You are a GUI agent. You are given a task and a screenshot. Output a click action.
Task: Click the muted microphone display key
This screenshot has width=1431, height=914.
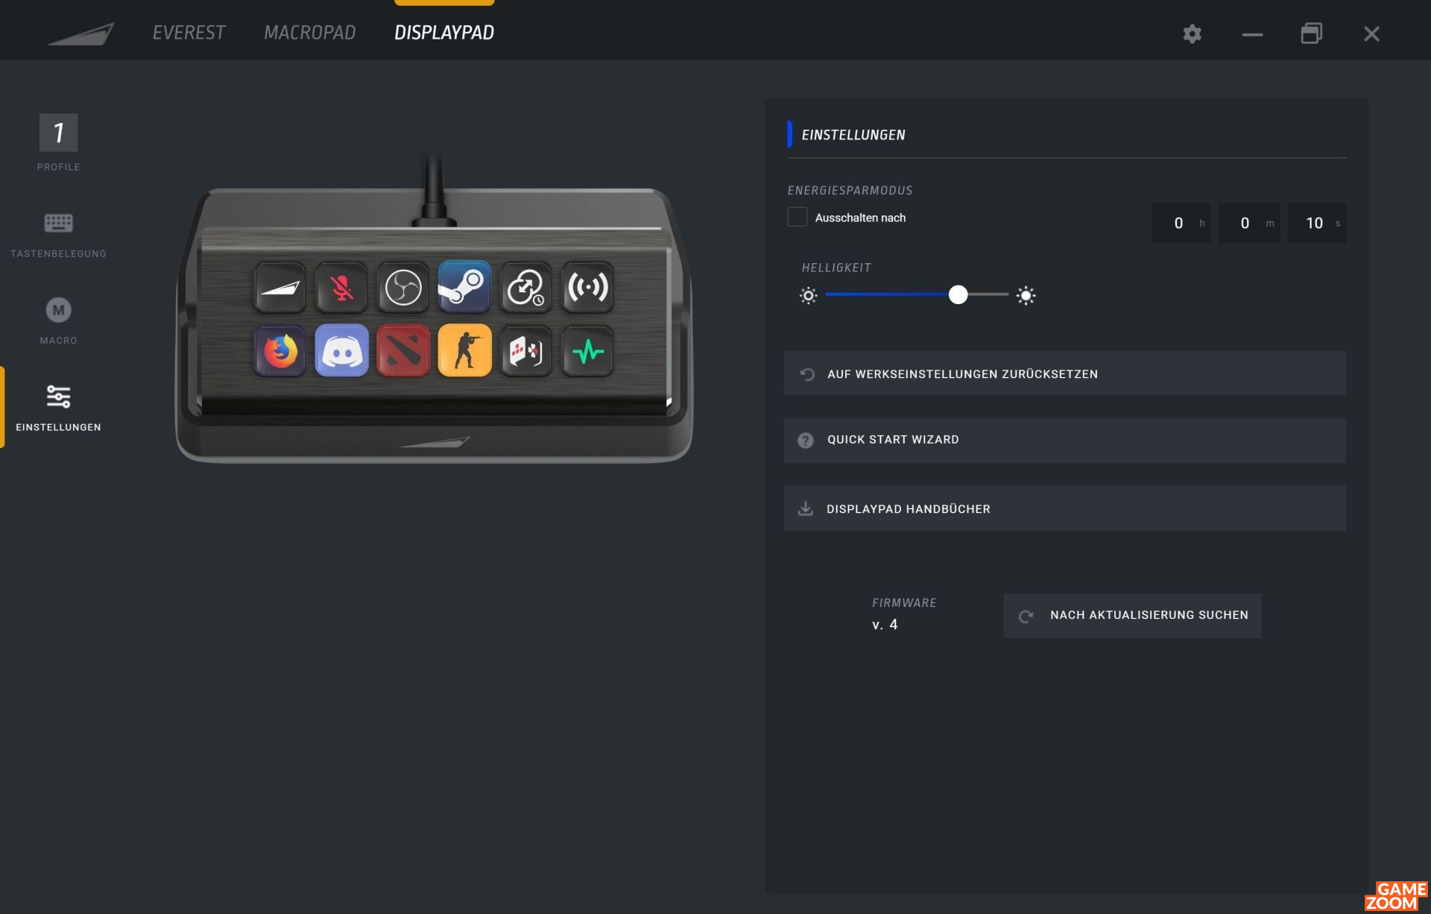341,288
